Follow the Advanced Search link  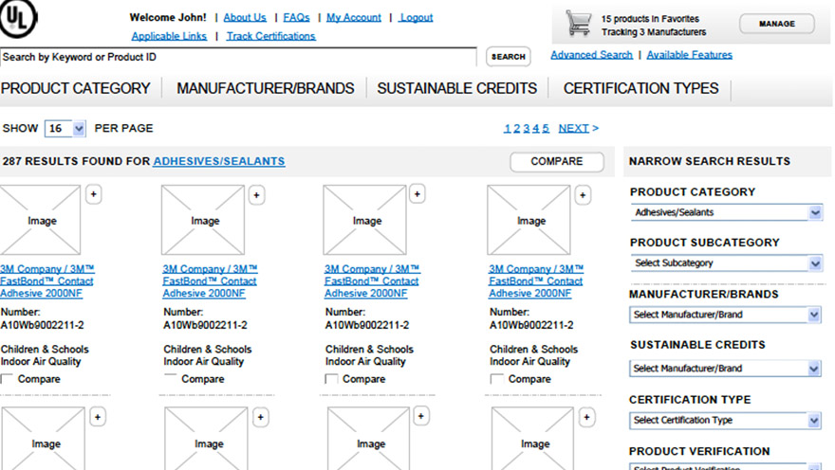point(591,55)
